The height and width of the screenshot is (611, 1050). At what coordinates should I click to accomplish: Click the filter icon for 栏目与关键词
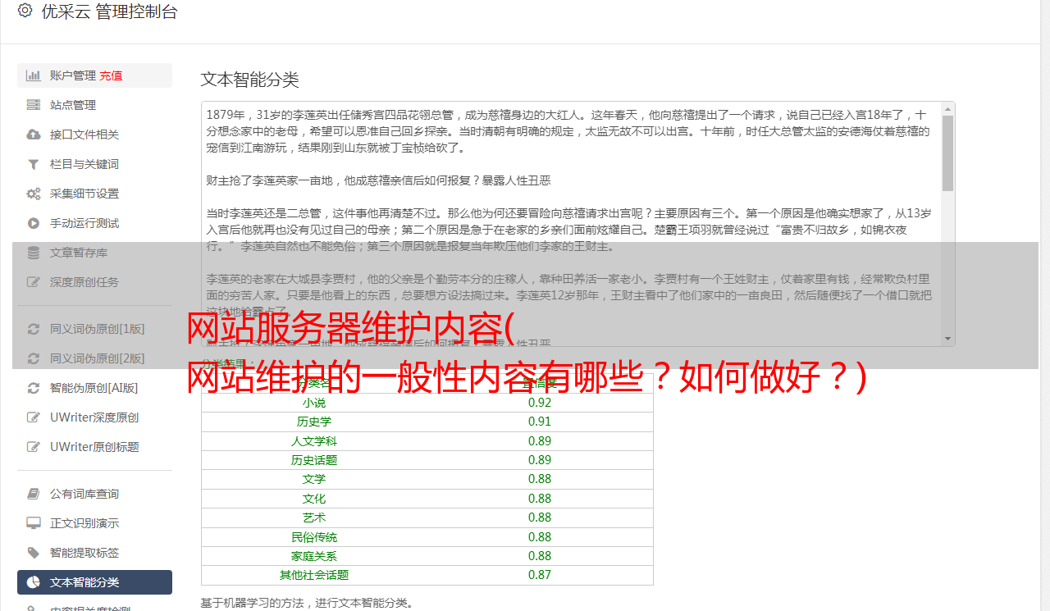[34, 164]
